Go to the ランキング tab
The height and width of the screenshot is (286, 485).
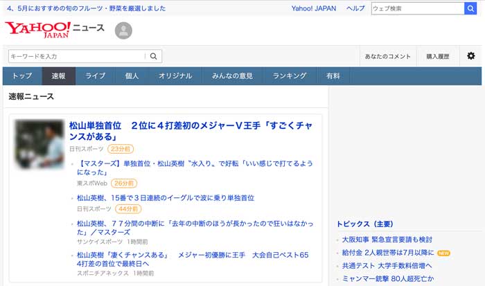[x=290, y=75]
